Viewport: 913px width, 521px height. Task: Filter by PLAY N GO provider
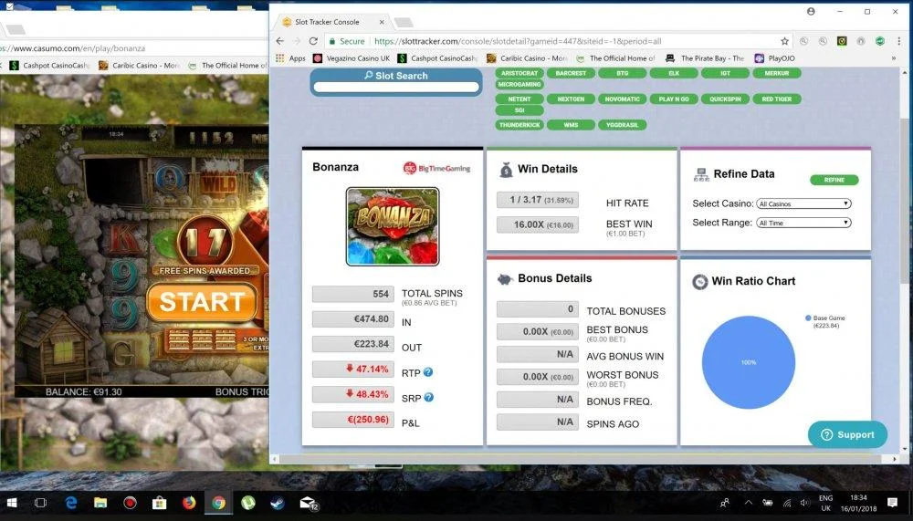(674, 99)
